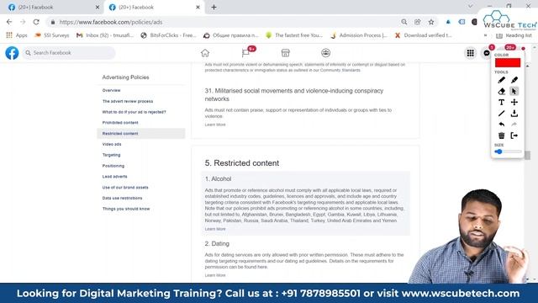Select Positioning sidebar item
538x303 pixels.
(113, 166)
